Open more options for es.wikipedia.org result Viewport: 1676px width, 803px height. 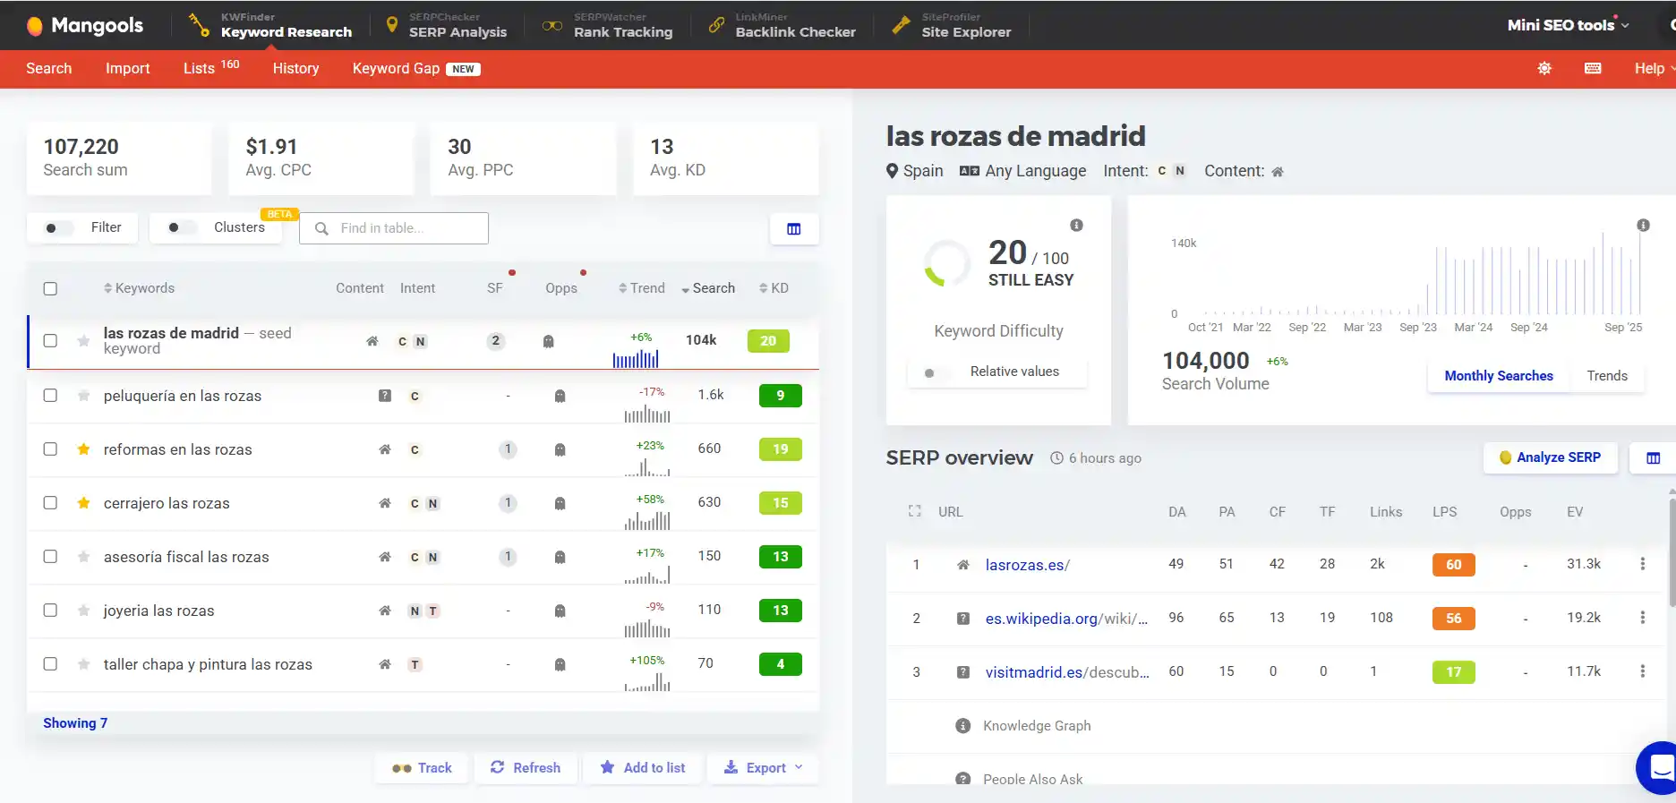point(1642,618)
